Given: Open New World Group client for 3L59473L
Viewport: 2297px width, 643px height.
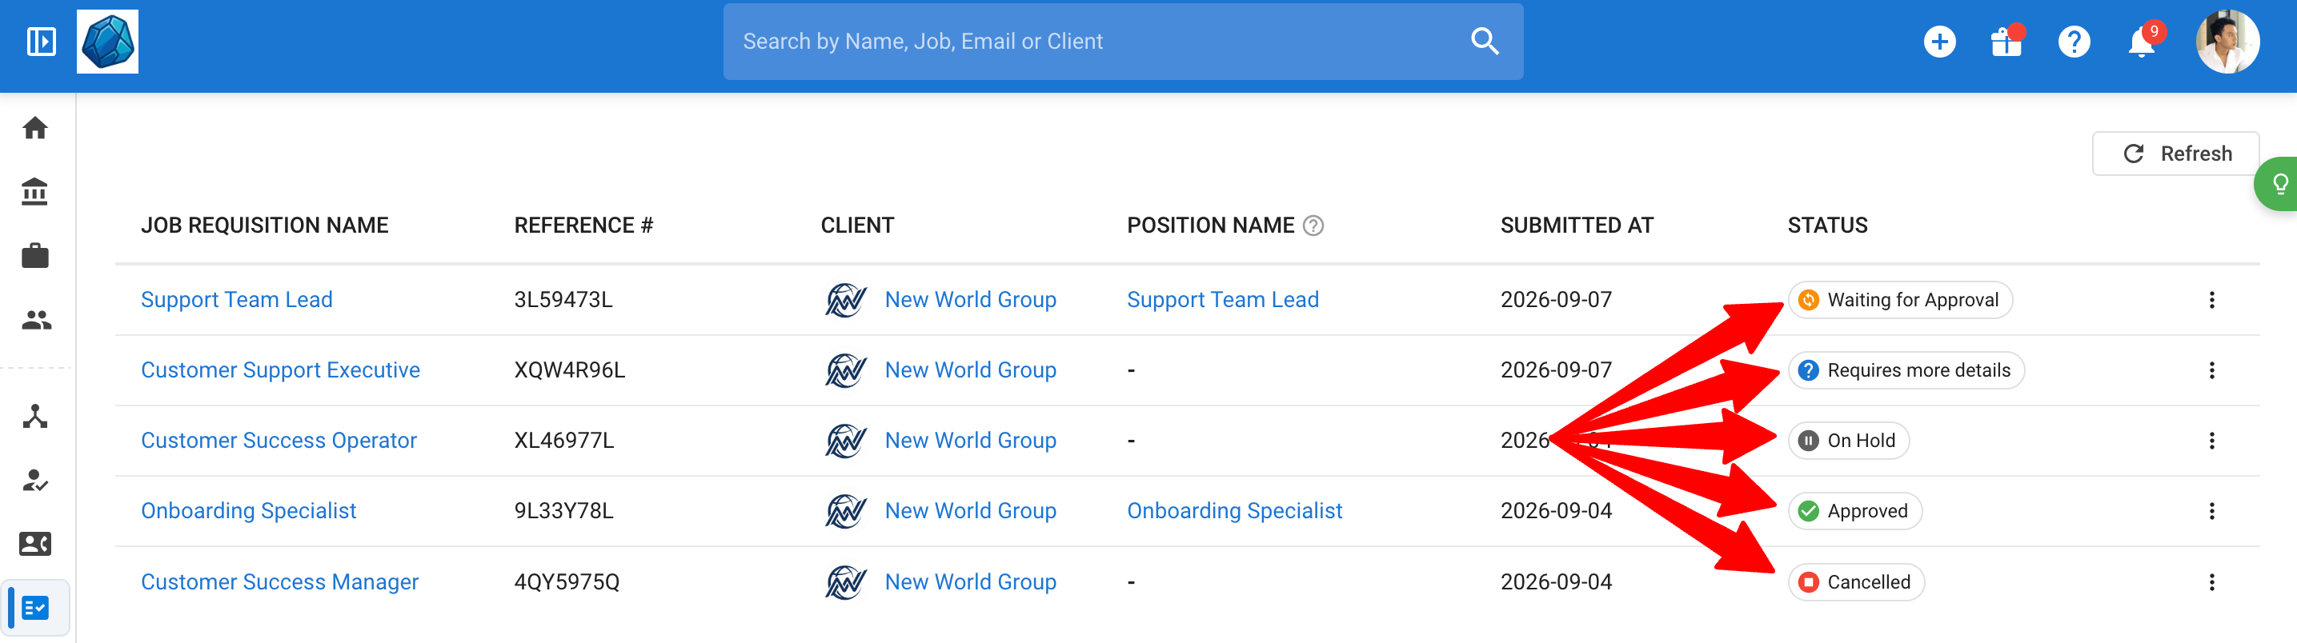Looking at the screenshot, I should [x=970, y=299].
